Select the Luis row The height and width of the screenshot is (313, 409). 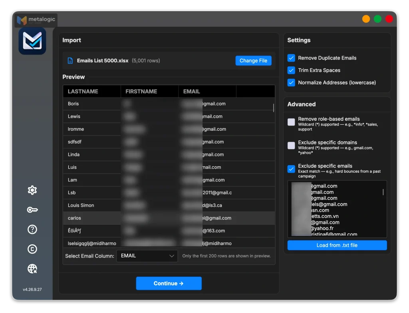[169, 167]
